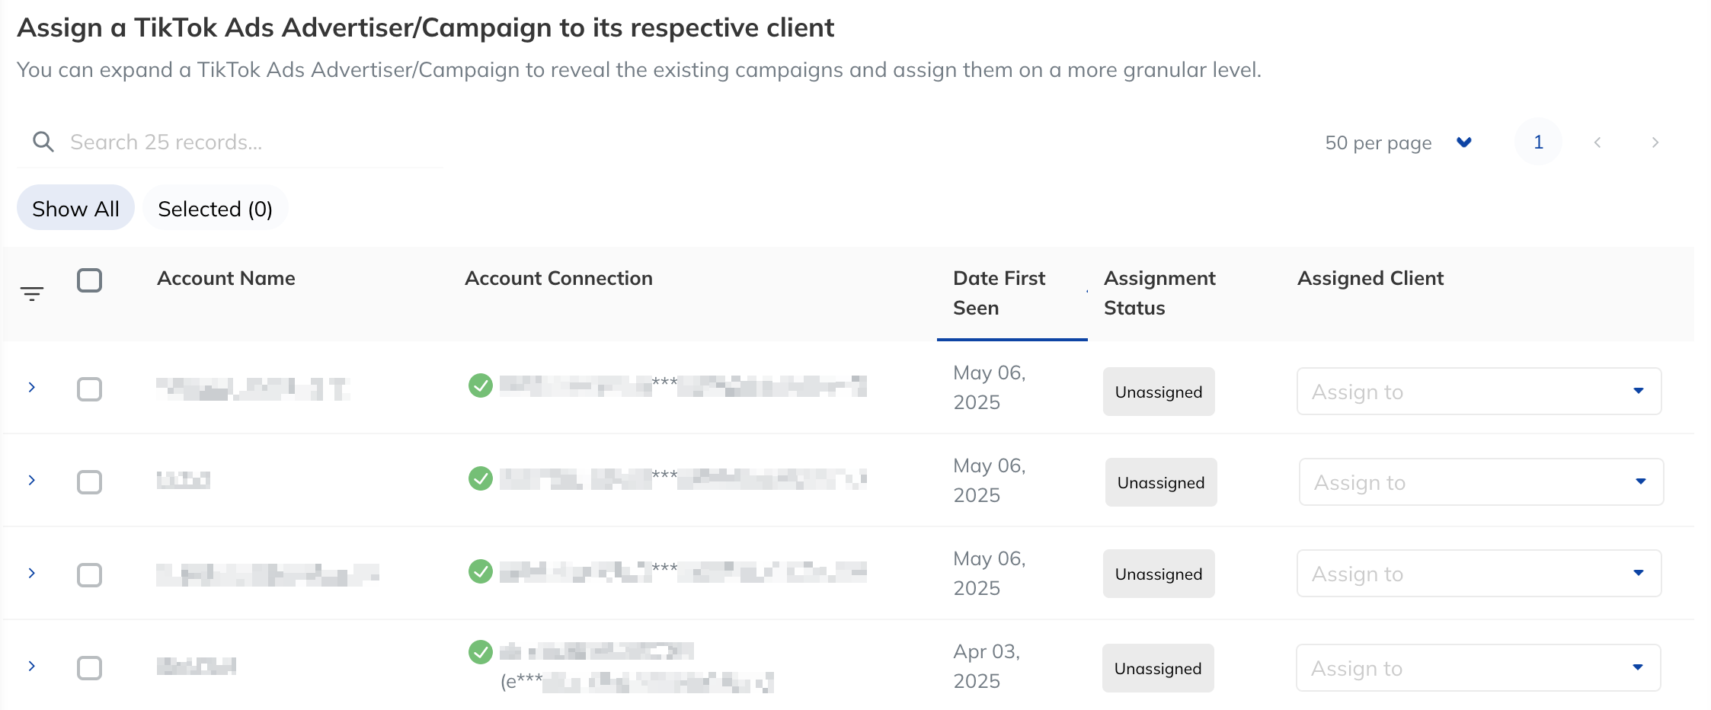Click green connection checkmark in first row
The image size is (1711, 710).
pos(481,385)
